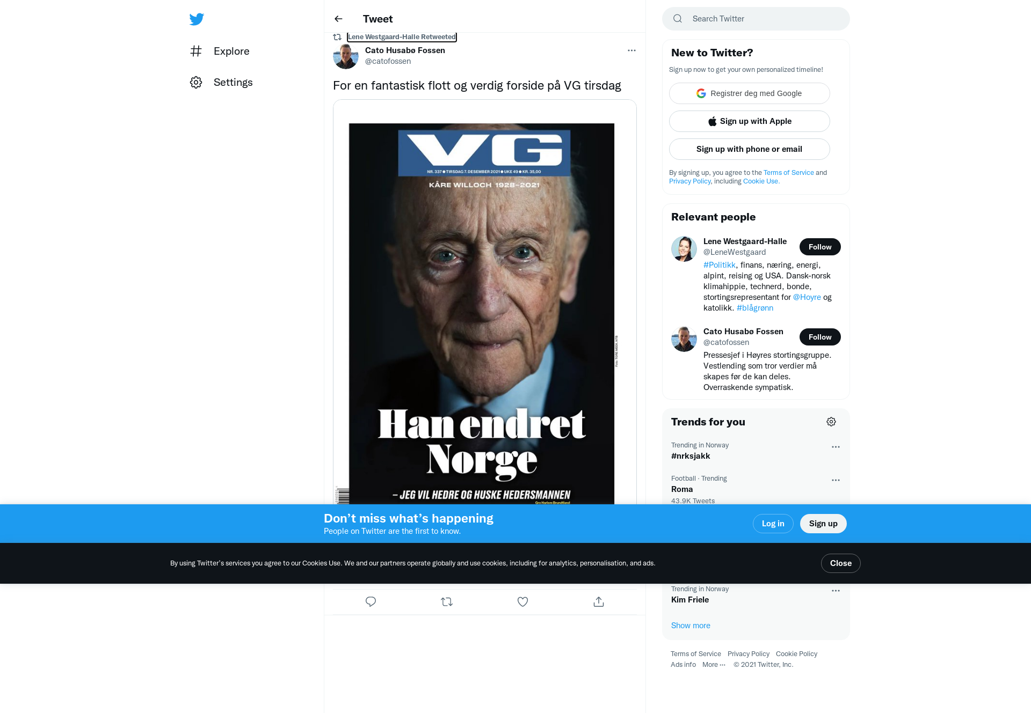Open more options for the #nrksjakk trend
The width and height of the screenshot is (1031, 713).
[836, 447]
